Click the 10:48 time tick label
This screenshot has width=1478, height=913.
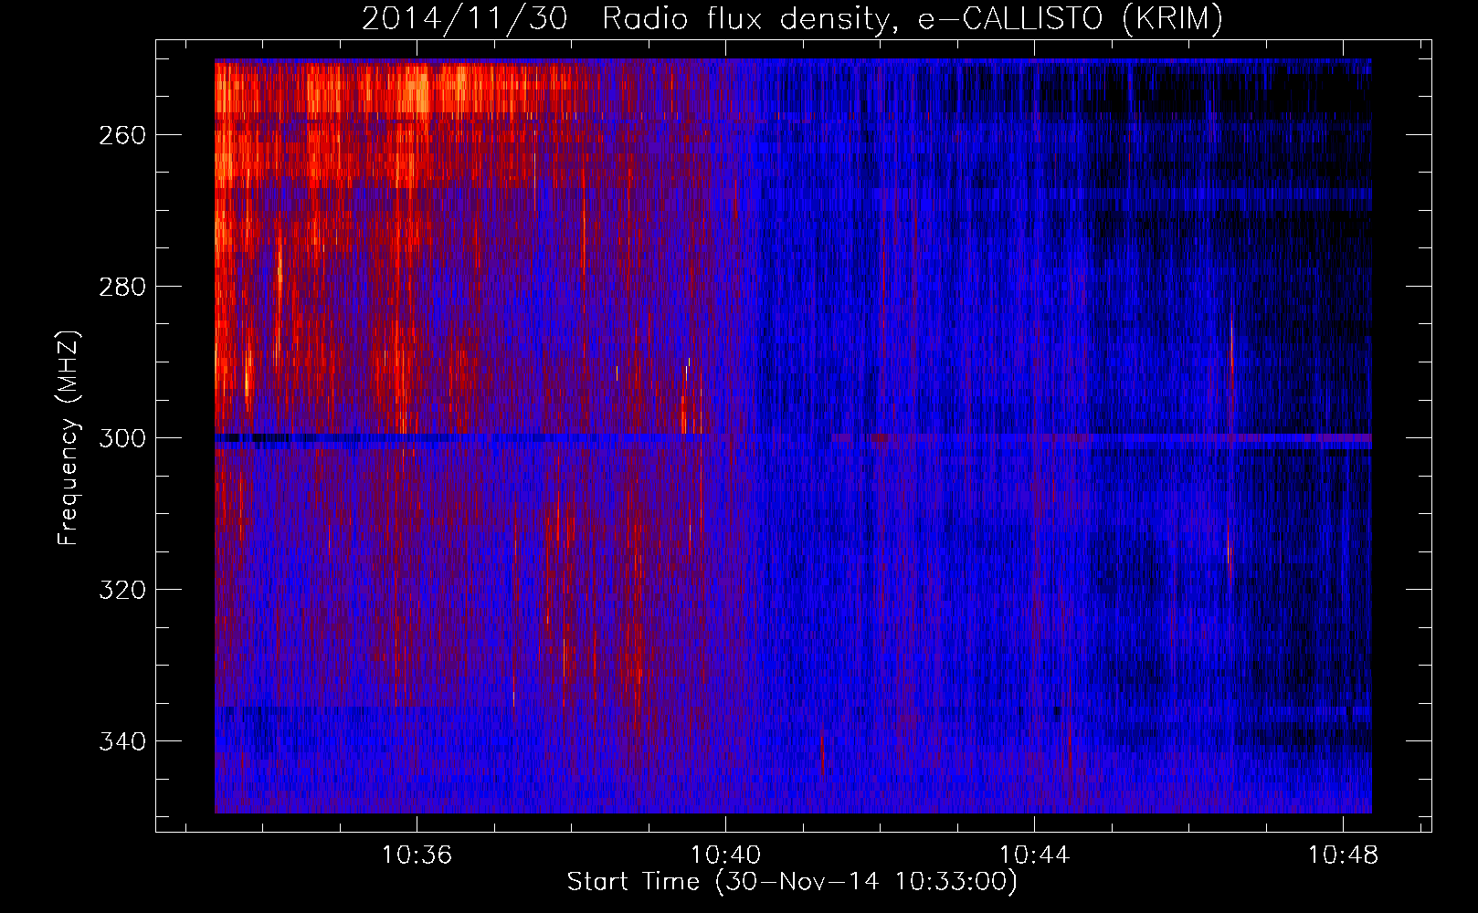[1343, 855]
